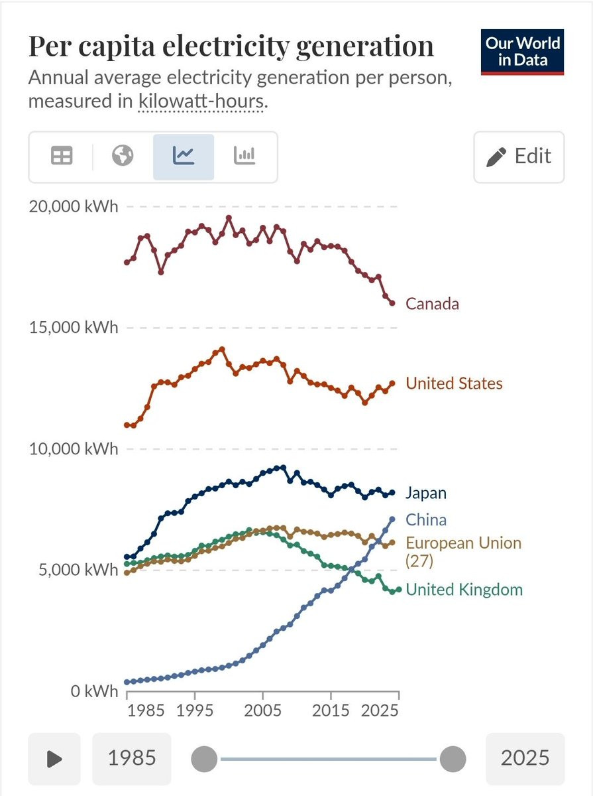Click the pencil Edit button

coord(519,157)
